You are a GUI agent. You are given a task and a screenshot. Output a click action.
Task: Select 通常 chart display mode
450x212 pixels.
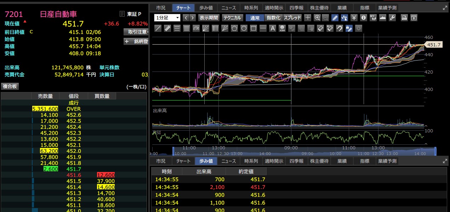(255, 18)
